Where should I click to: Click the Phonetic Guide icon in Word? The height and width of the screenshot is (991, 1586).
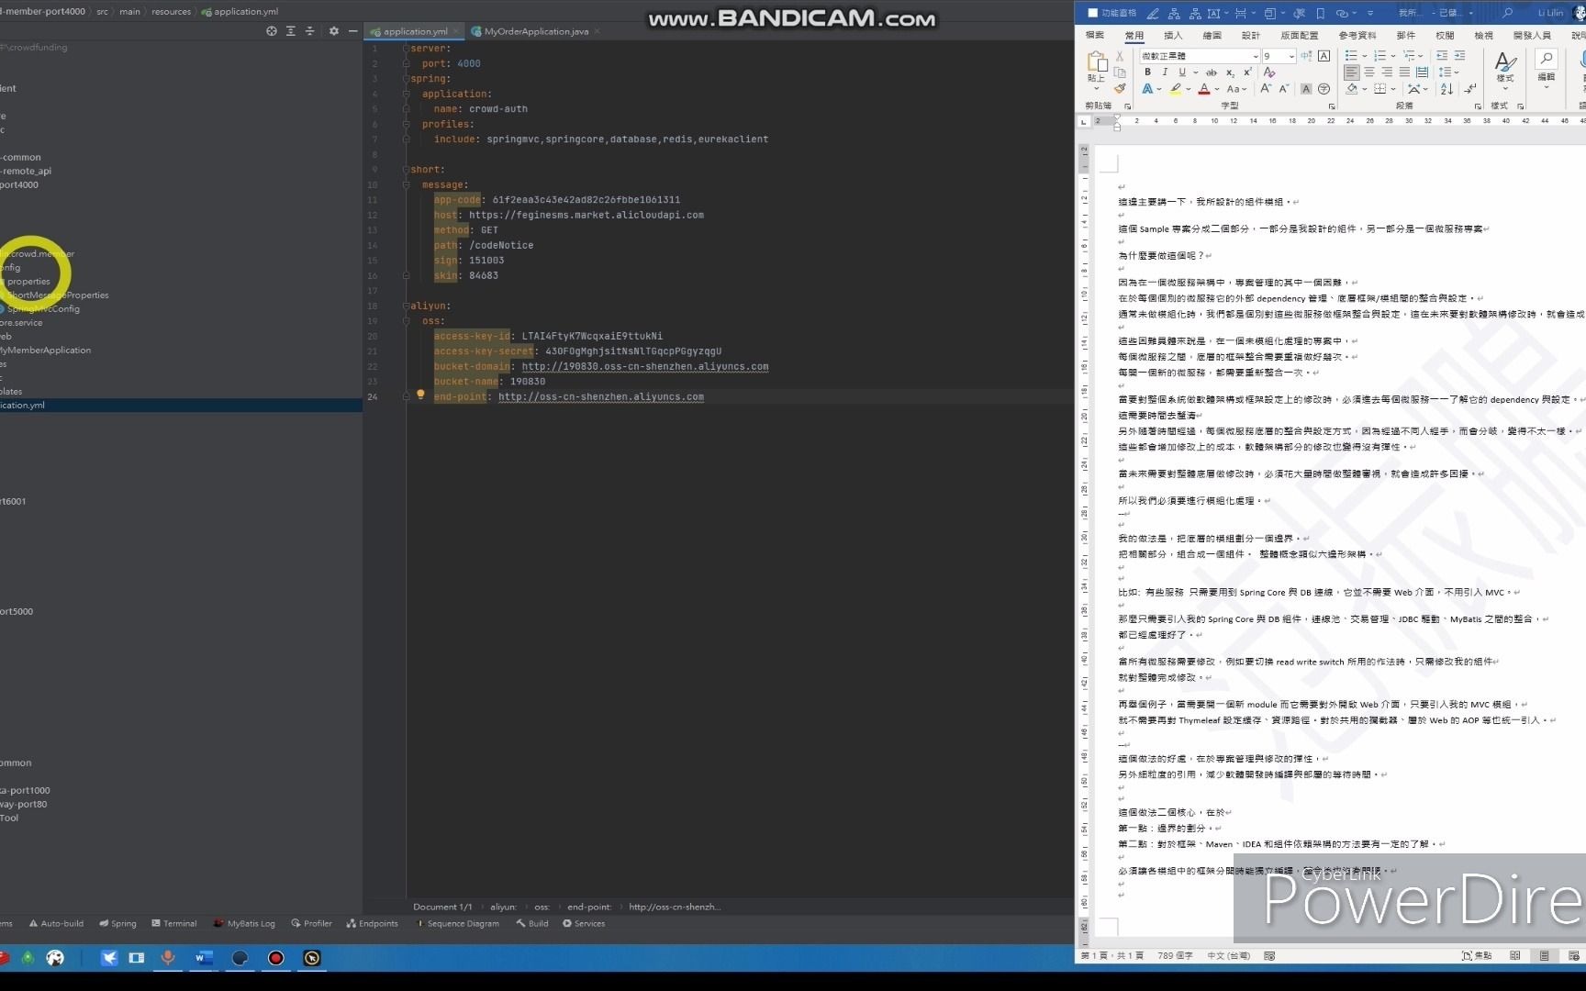[1305, 56]
